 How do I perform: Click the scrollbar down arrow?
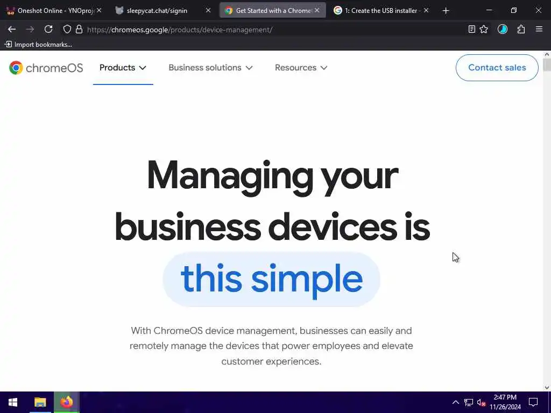point(547,387)
